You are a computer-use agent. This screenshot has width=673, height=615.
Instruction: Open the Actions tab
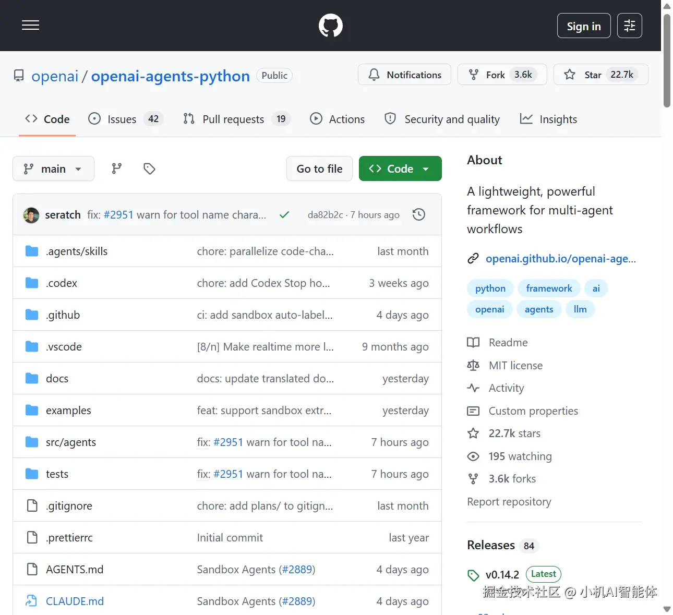pos(337,119)
